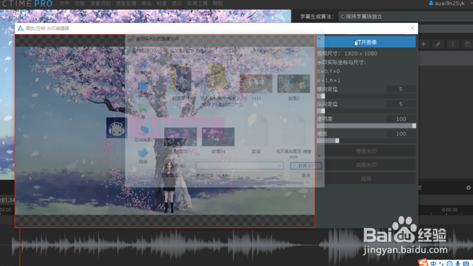The height and width of the screenshot is (266, 473).
Task: Adjust the 透明度 slider handle
Action: click(414, 126)
